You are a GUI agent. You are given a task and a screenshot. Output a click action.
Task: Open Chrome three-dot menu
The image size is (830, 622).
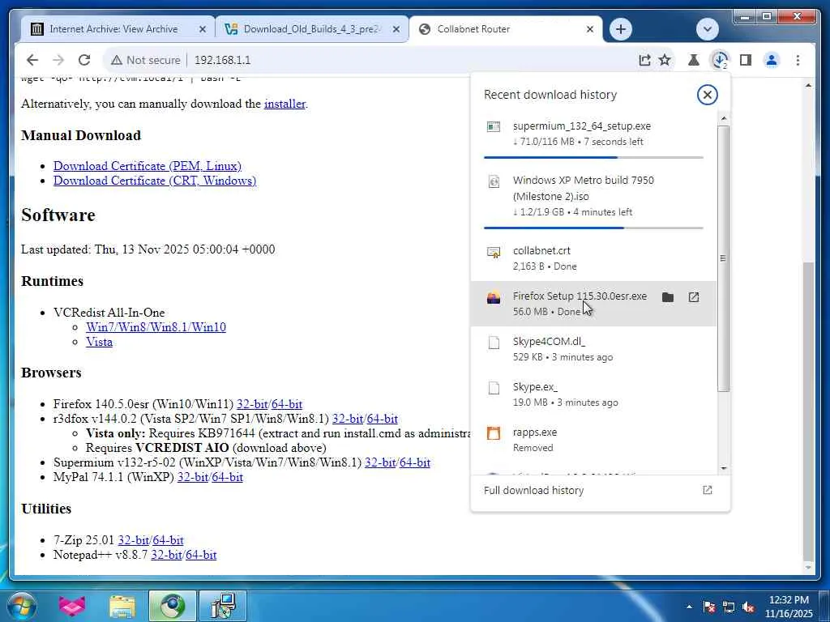[x=798, y=60]
